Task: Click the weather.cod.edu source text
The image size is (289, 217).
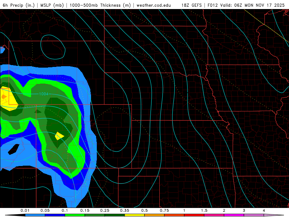Action: tap(154, 5)
